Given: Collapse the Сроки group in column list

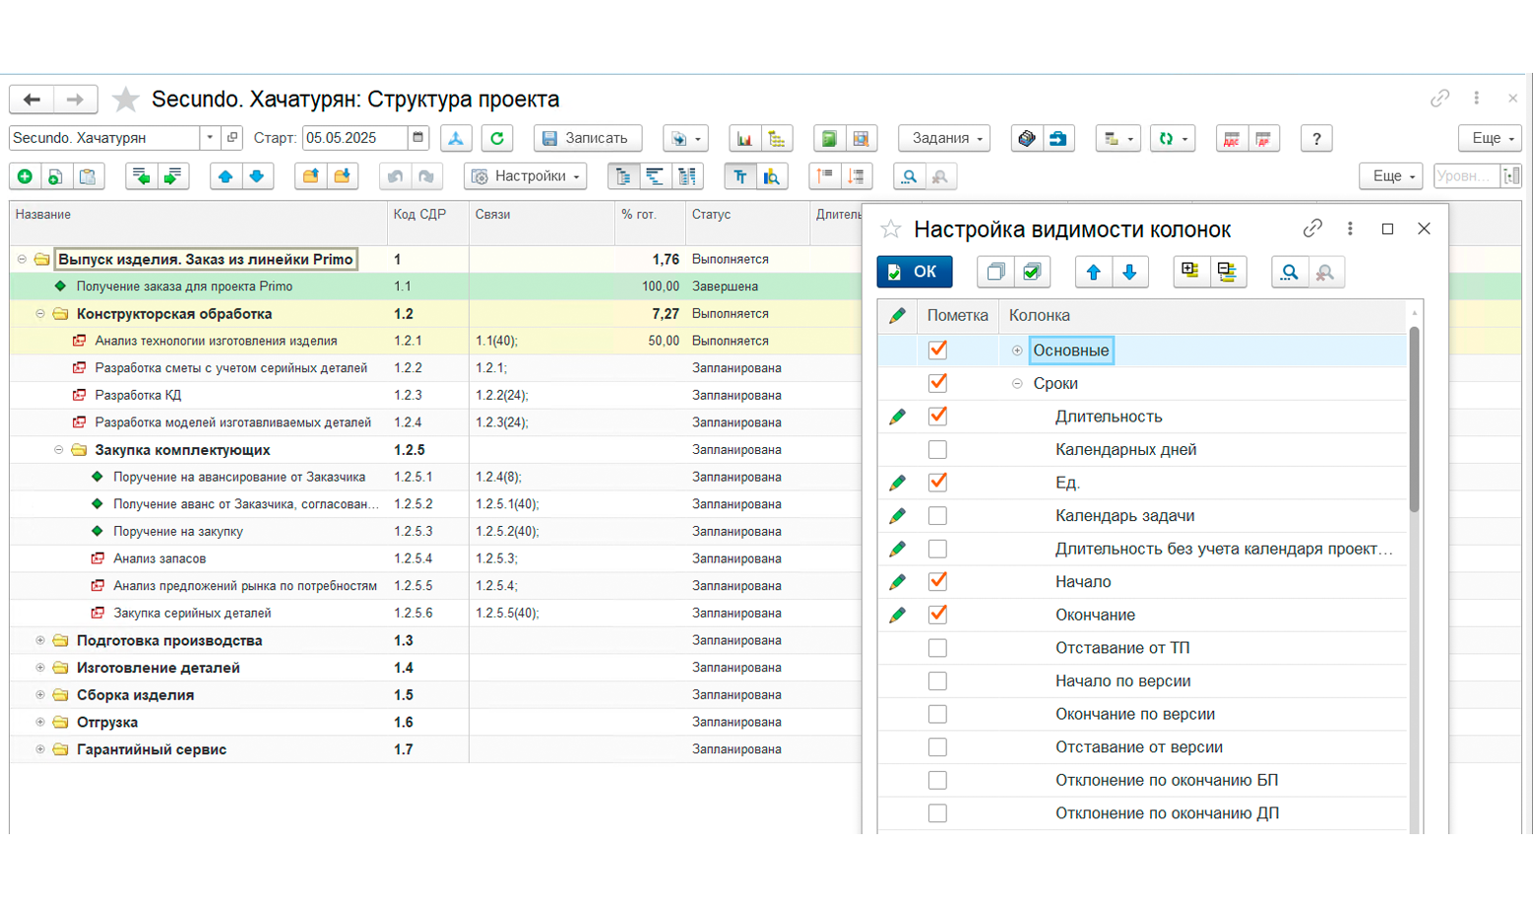Looking at the screenshot, I should pyautogui.click(x=1017, y=384).
